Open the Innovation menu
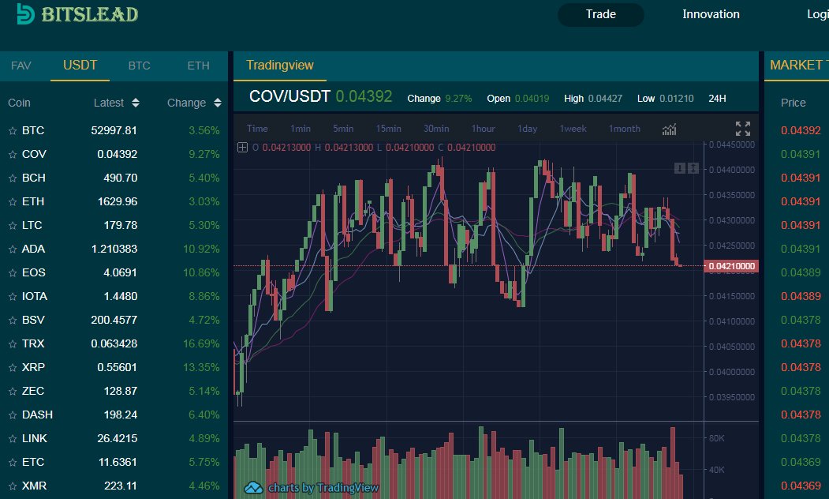Viewport: 829px width, 499px height. point(711,14)
